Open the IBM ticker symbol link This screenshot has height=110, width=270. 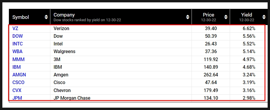click(17, 67)
